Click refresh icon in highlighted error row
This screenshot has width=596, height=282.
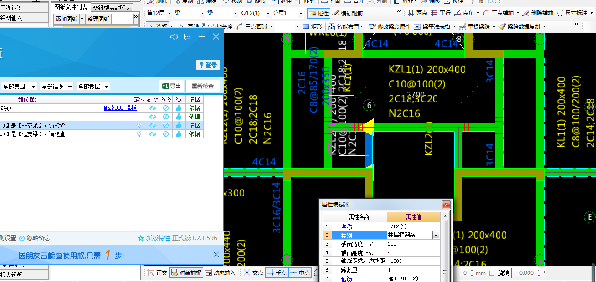click(x=153, y=125)
